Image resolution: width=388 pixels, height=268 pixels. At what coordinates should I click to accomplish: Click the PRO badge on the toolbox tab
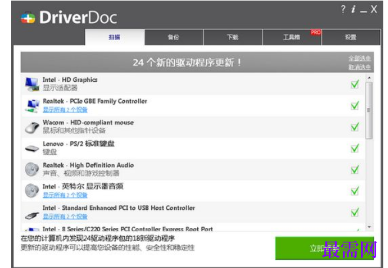(316, 32)
